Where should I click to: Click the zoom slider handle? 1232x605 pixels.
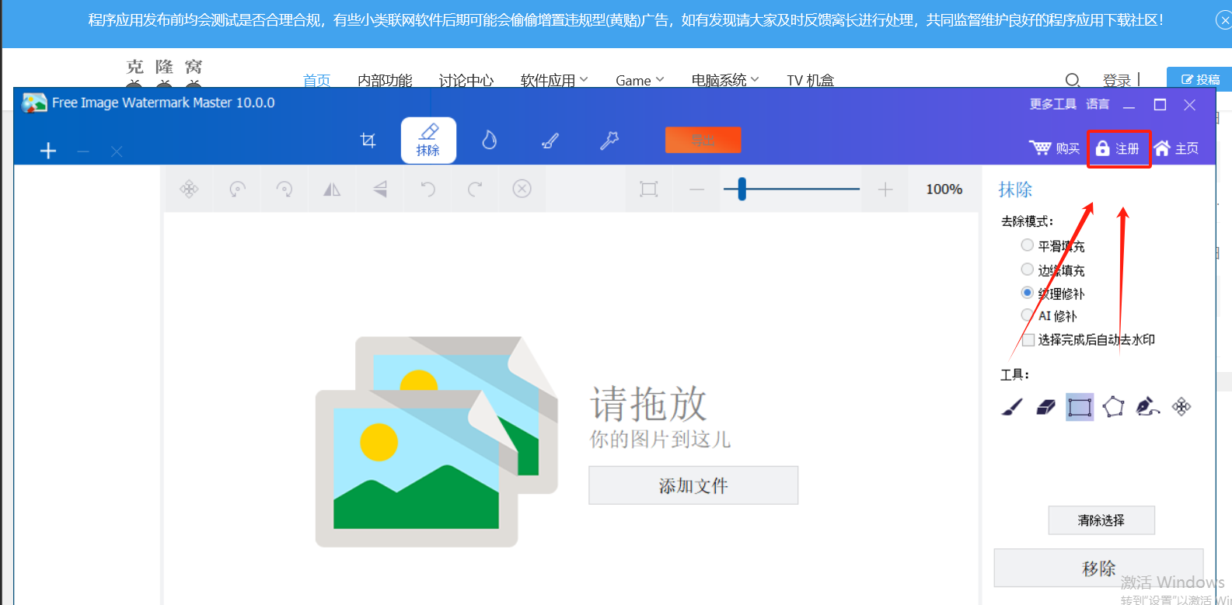(742, 189)
